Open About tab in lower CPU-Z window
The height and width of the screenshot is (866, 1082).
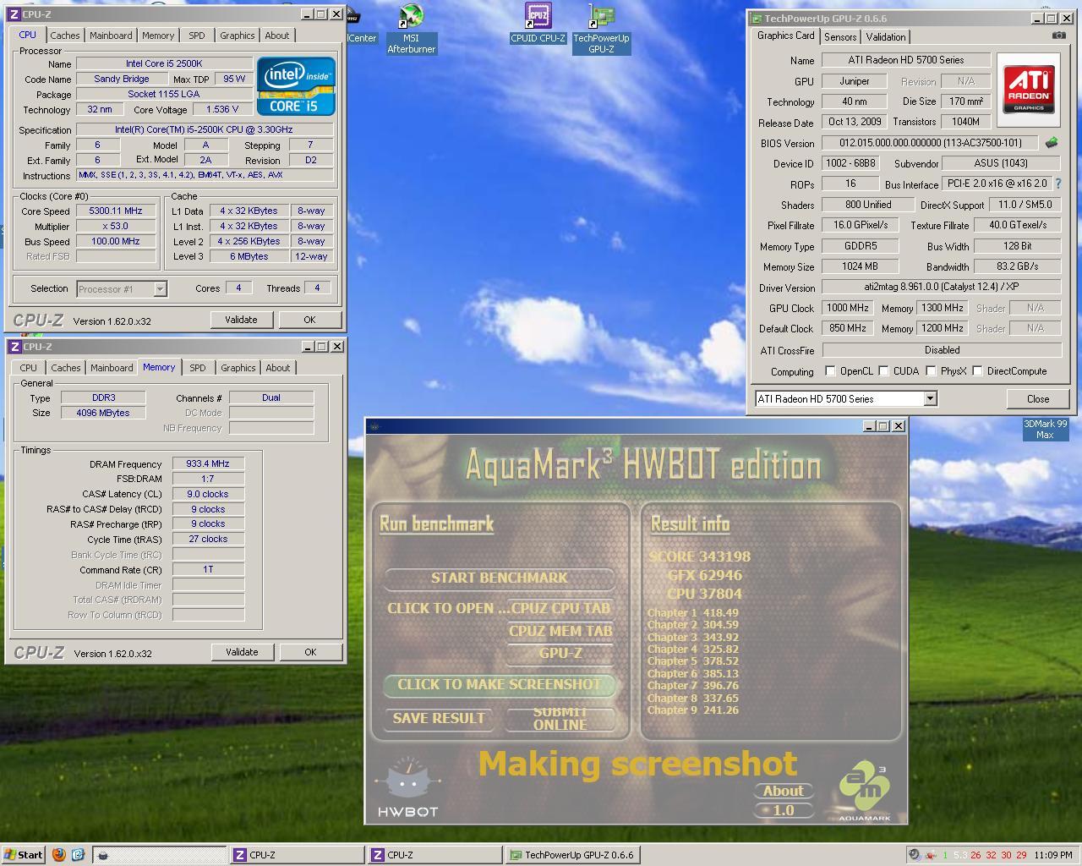pyautogui.click(x=278, y=368)
